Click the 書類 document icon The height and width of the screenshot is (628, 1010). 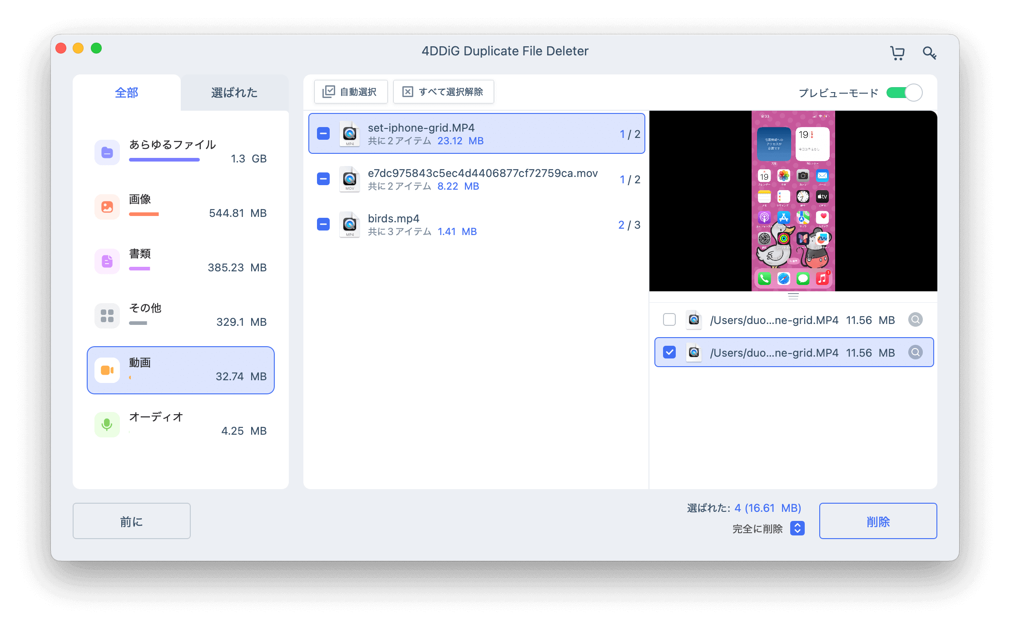107,261
